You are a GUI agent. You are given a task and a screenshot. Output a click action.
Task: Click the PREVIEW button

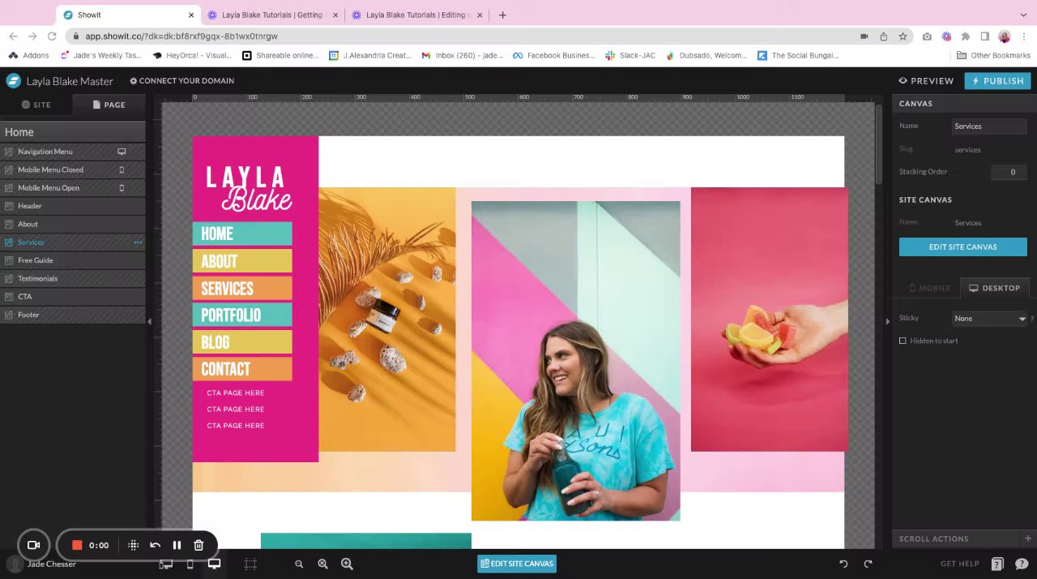pyautogui.click(x=926, y=81)
